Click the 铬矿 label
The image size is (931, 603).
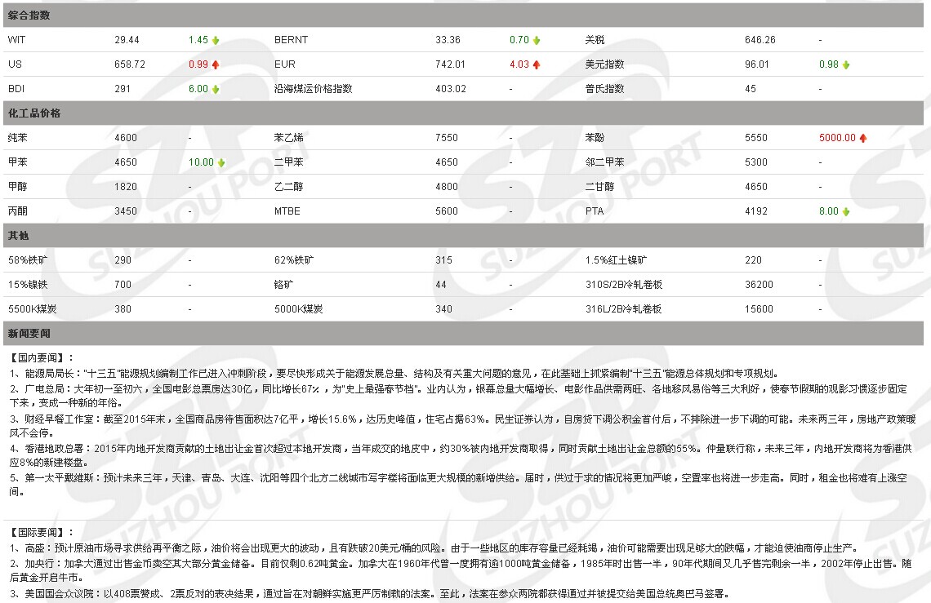(x=284, y=284)
